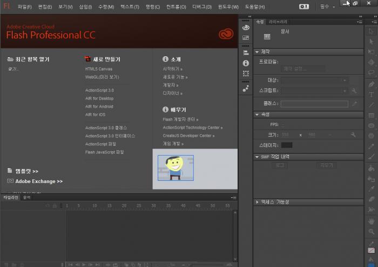
Task: Open the Align panel icon
Action: pos(246,53)
